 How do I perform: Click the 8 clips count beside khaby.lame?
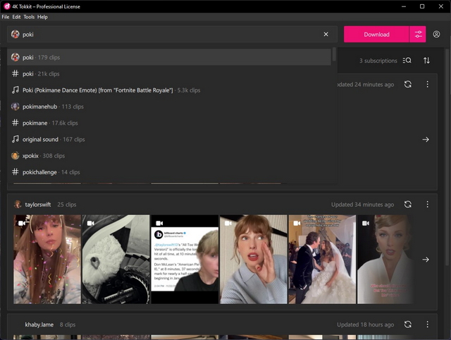tap(68, 324)
